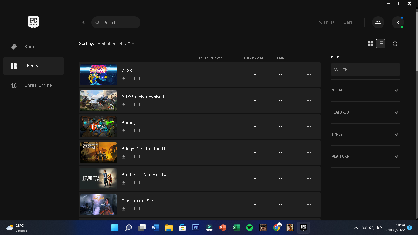Open the Brothers game thumbnail
The height and width of the screenshot is (235, 418).
[99, 179]
